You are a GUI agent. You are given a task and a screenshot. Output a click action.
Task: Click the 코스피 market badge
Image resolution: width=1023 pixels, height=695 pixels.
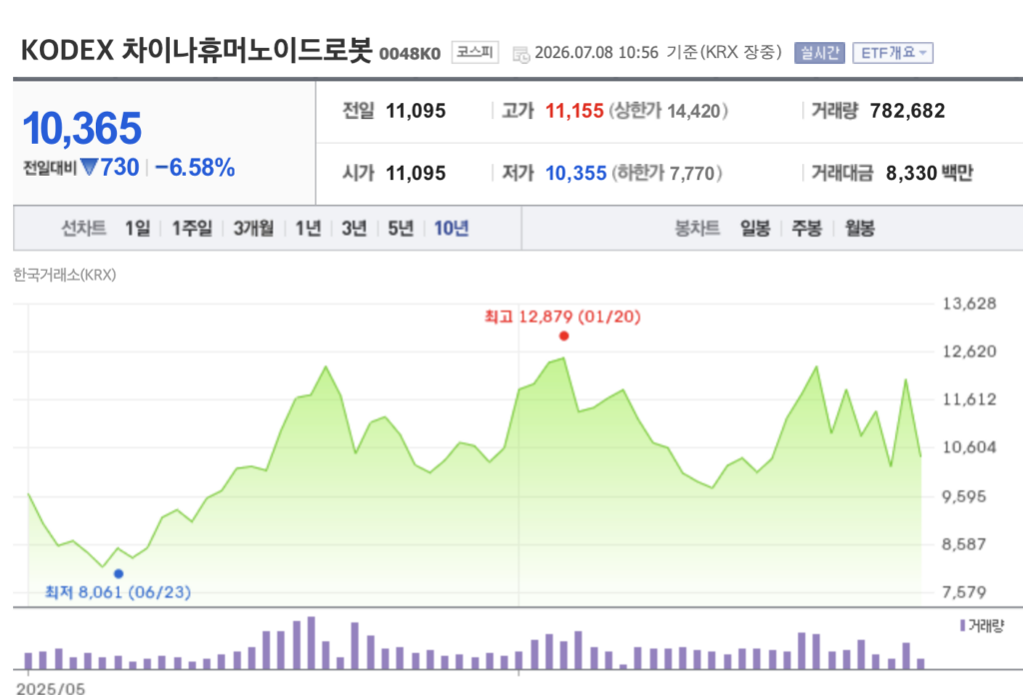point(475,52)
